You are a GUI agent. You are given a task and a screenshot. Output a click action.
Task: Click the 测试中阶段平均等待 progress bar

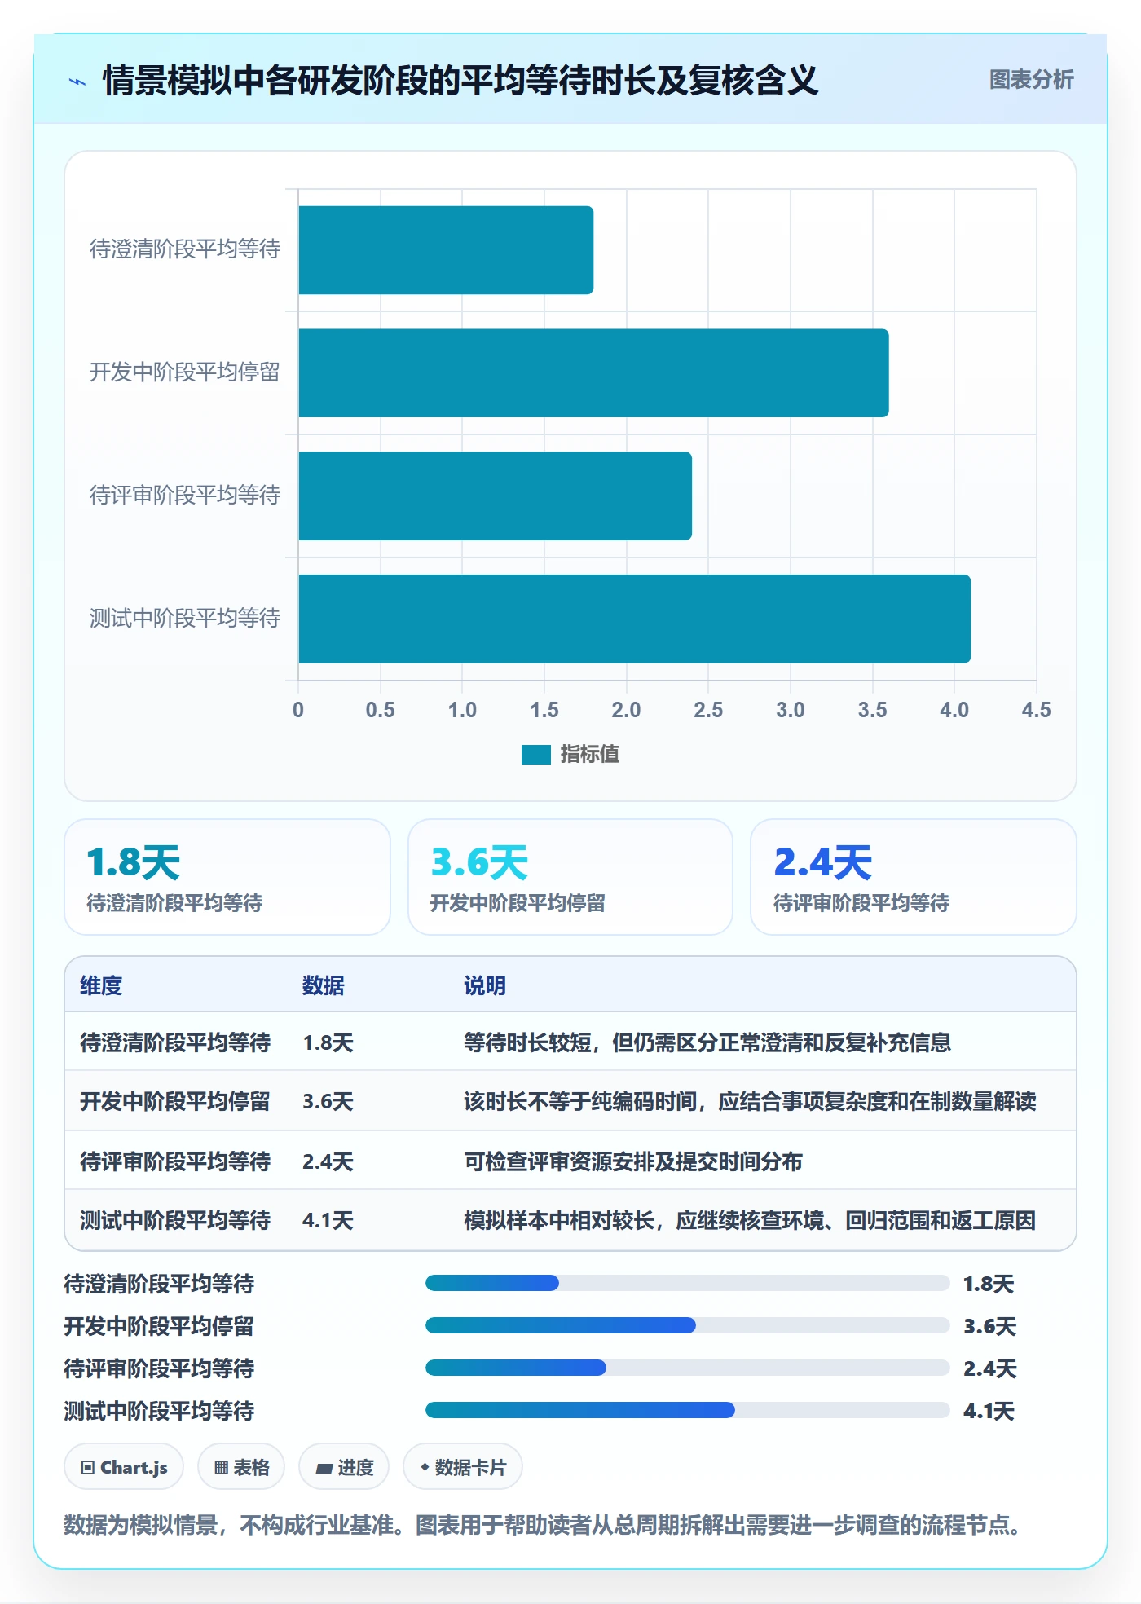point(687,1410)
